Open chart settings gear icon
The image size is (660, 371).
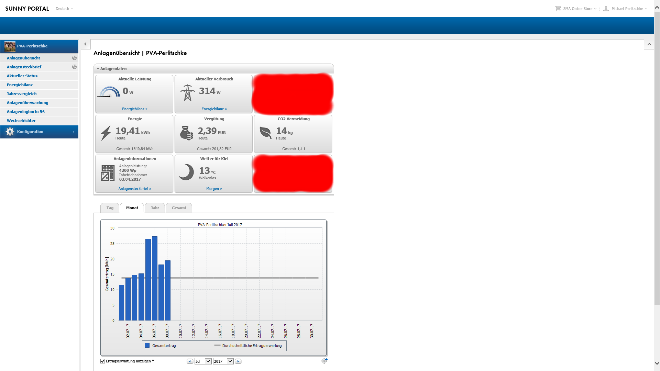324,361
